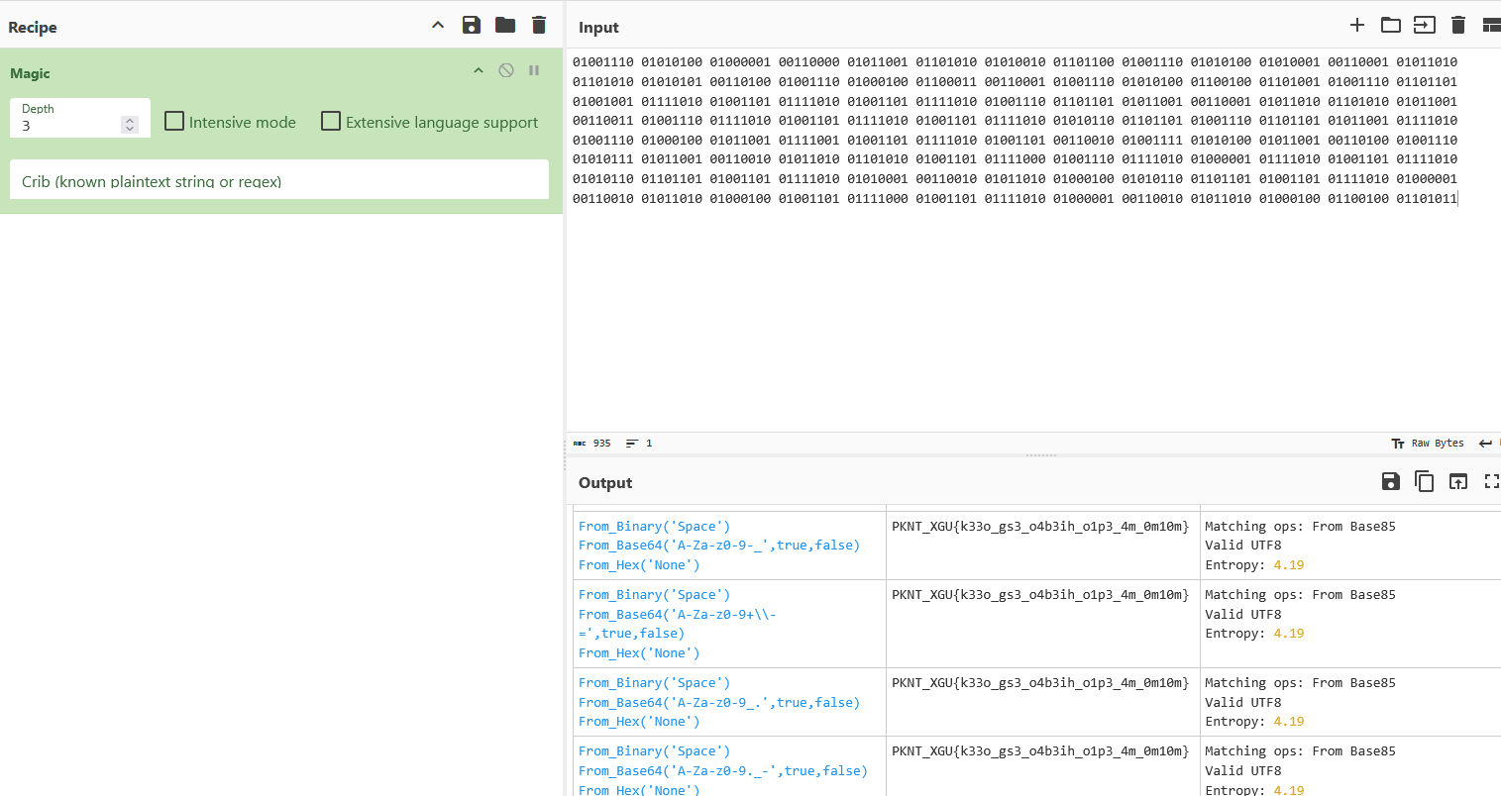Open From_Base64('A-Za-z0-9-_',true,false) recipe link
This screenshot has height=796, width=1501.
[719, 546]
